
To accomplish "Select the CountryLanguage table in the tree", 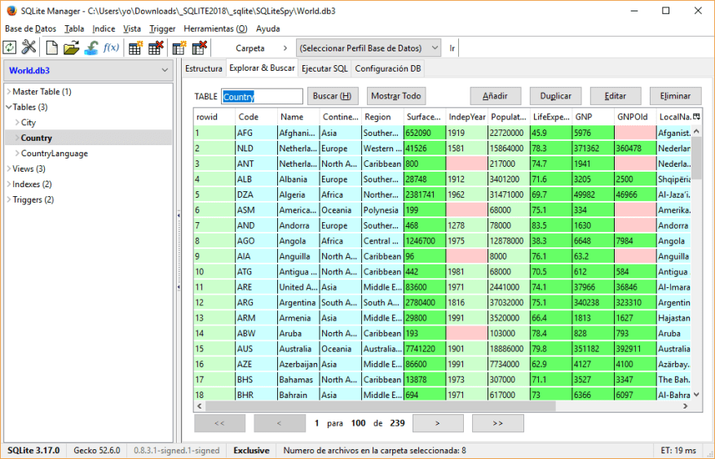I will click(55, 154).
